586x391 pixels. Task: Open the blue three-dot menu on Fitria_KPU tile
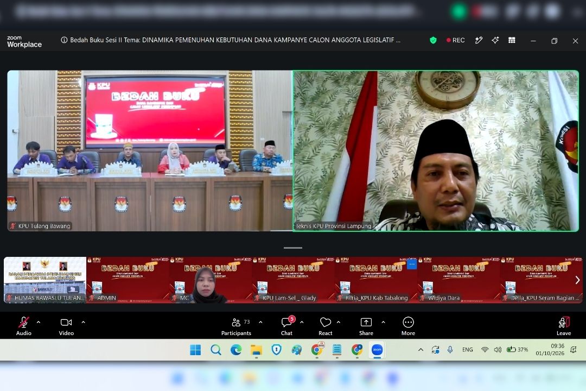click(411, 264)
